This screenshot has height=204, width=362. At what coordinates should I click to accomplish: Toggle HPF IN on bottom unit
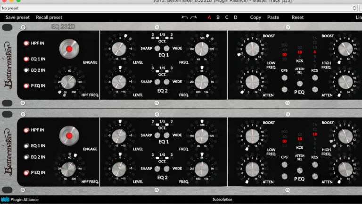pyautogui.click(x=26, y=130)
